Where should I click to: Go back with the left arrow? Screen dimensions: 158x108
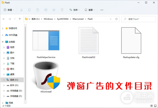(x=4, y=19)
